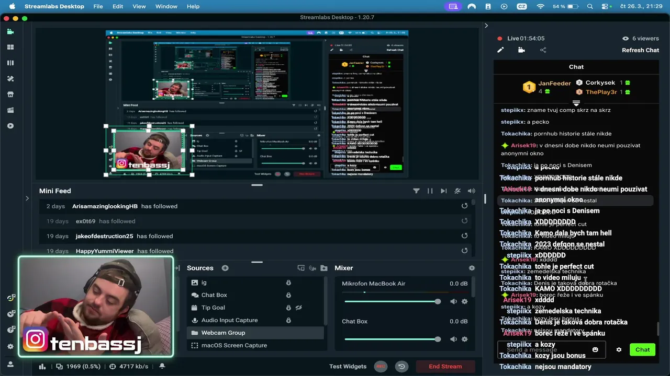Click the pencil edit stream info icon
This screenshot has height=376, width=670.
pos(500,50)
